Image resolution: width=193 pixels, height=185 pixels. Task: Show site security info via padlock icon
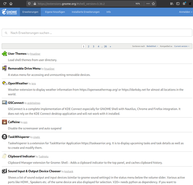point(35,4)
